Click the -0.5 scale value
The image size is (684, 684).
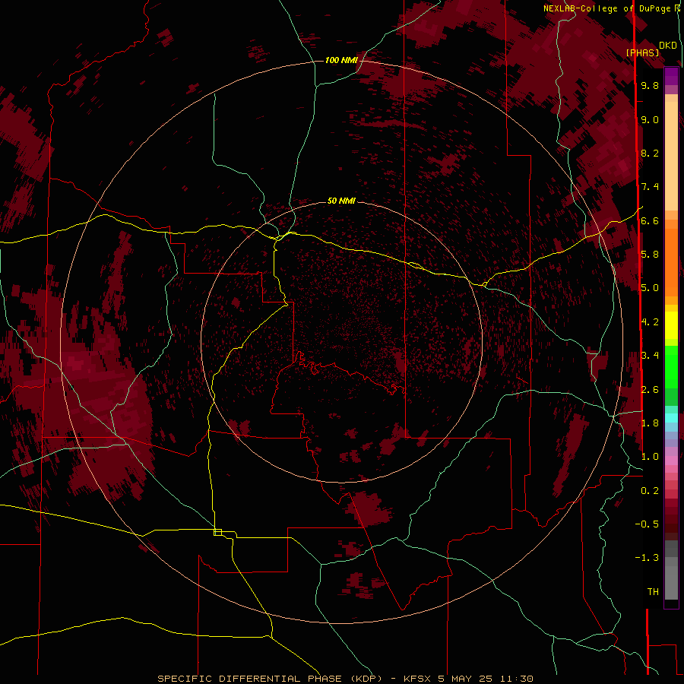647,524
